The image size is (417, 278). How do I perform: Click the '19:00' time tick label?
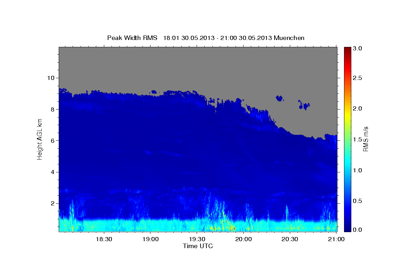(150, 239)
